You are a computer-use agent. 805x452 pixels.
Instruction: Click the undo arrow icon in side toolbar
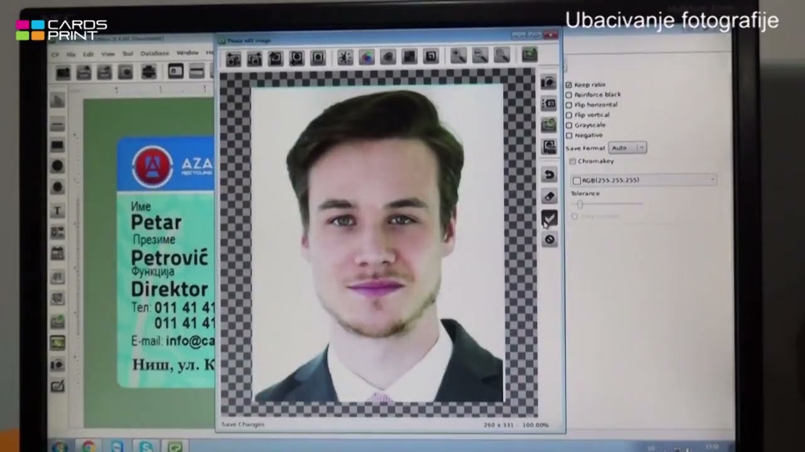point(549,175)
